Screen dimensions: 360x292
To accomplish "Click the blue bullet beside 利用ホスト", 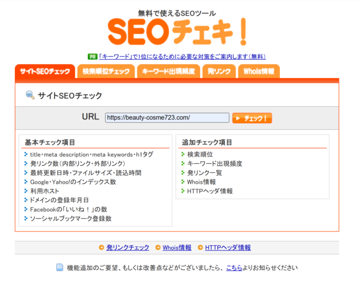I will coord(26,191).
